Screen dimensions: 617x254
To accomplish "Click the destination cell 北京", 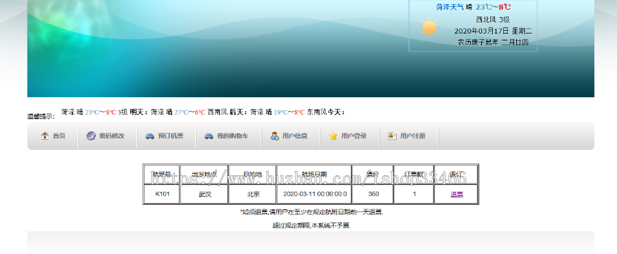I will coord(252,194).
